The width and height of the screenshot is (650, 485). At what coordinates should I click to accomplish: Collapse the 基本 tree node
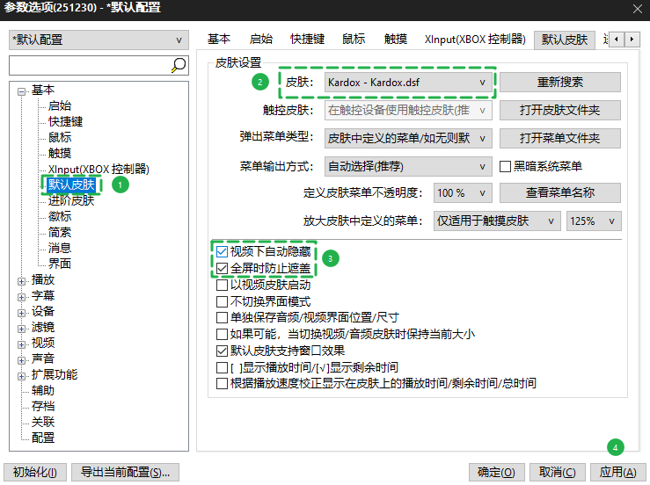click(x=22, y=90)
